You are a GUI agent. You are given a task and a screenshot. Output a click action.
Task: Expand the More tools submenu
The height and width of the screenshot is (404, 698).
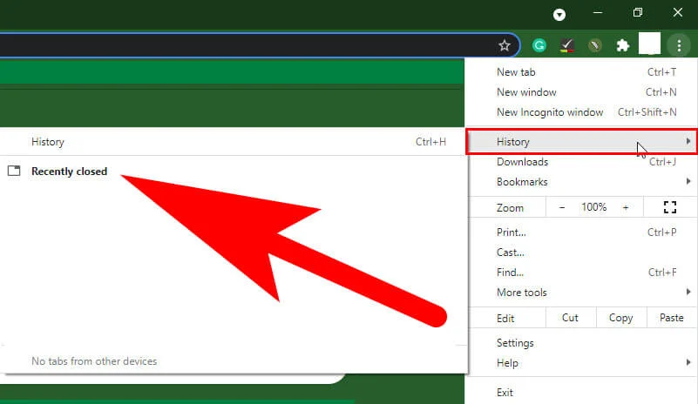coord(581,293)
